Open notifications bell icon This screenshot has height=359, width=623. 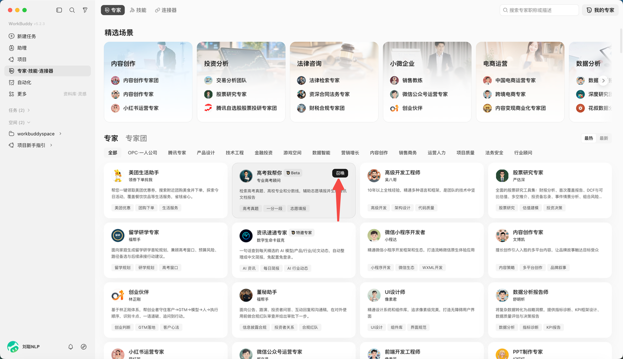tap(71, 347)
